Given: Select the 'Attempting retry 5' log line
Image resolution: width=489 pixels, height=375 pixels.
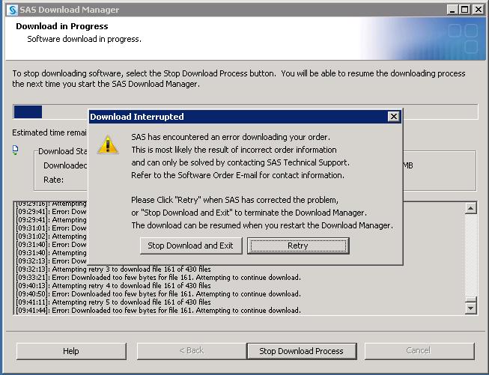Looking at the screenshot, I should tap(112, 302).
